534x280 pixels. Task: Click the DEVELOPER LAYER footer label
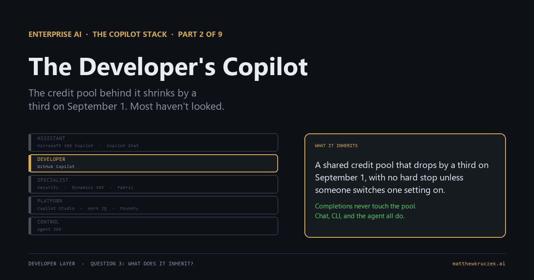pyautogui.click(x=52, y=264)
